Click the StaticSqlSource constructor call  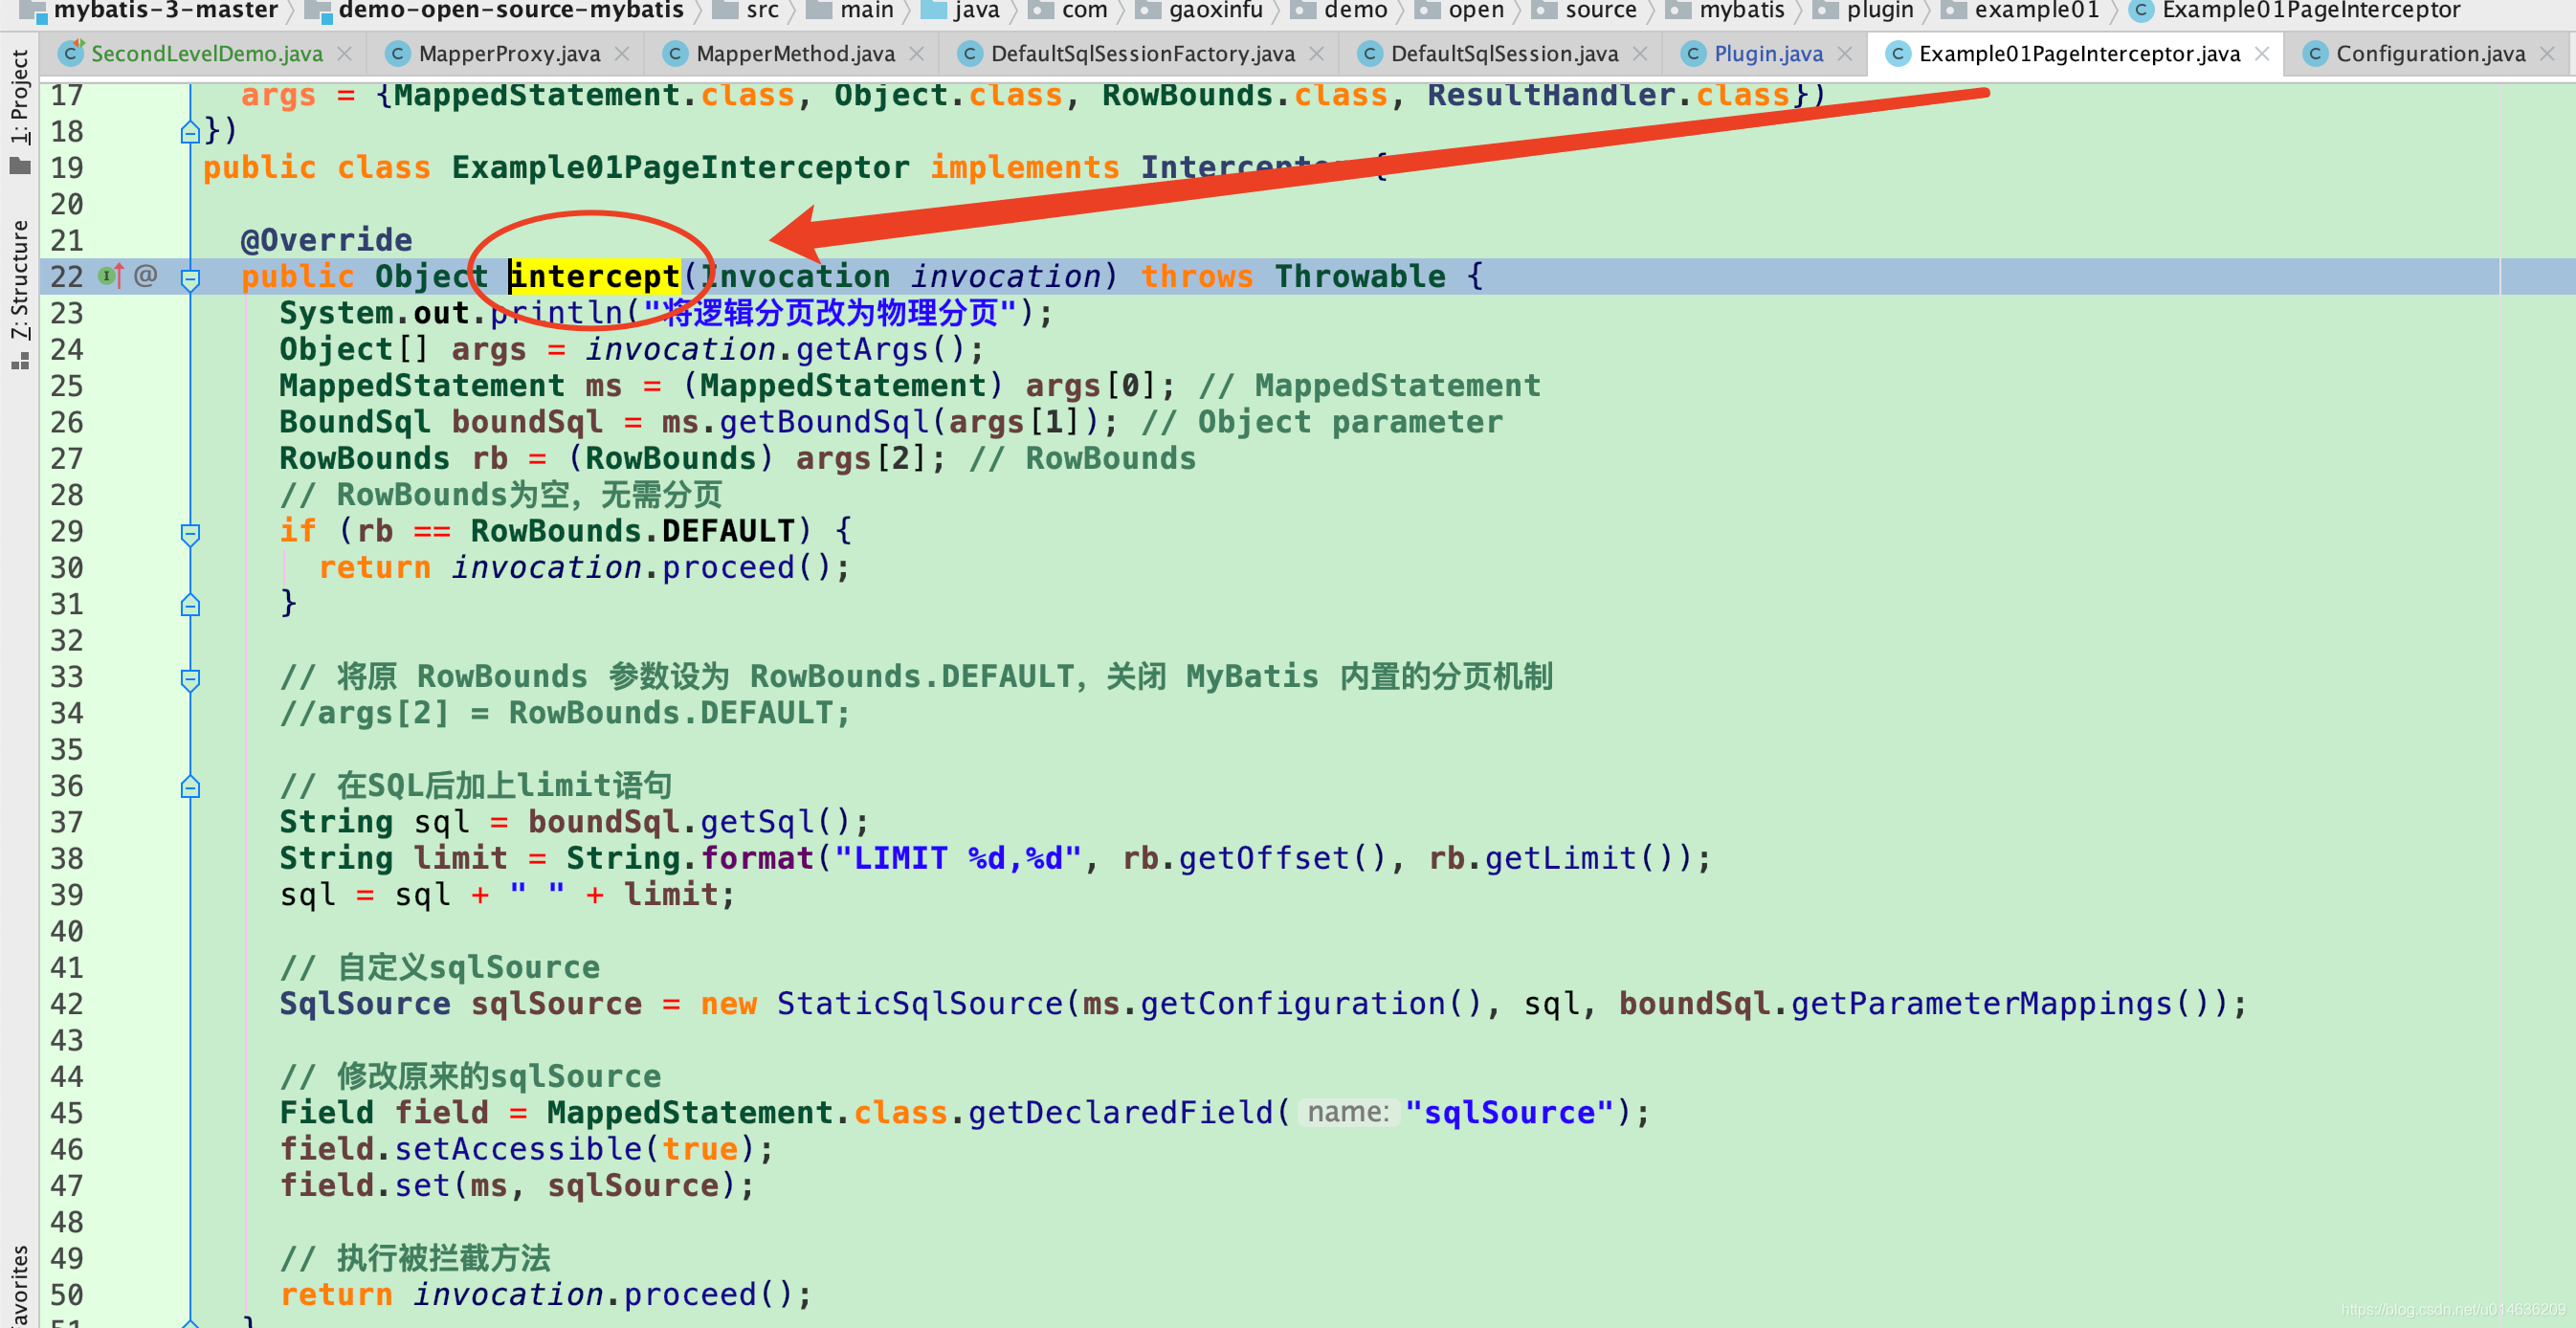920,1003
